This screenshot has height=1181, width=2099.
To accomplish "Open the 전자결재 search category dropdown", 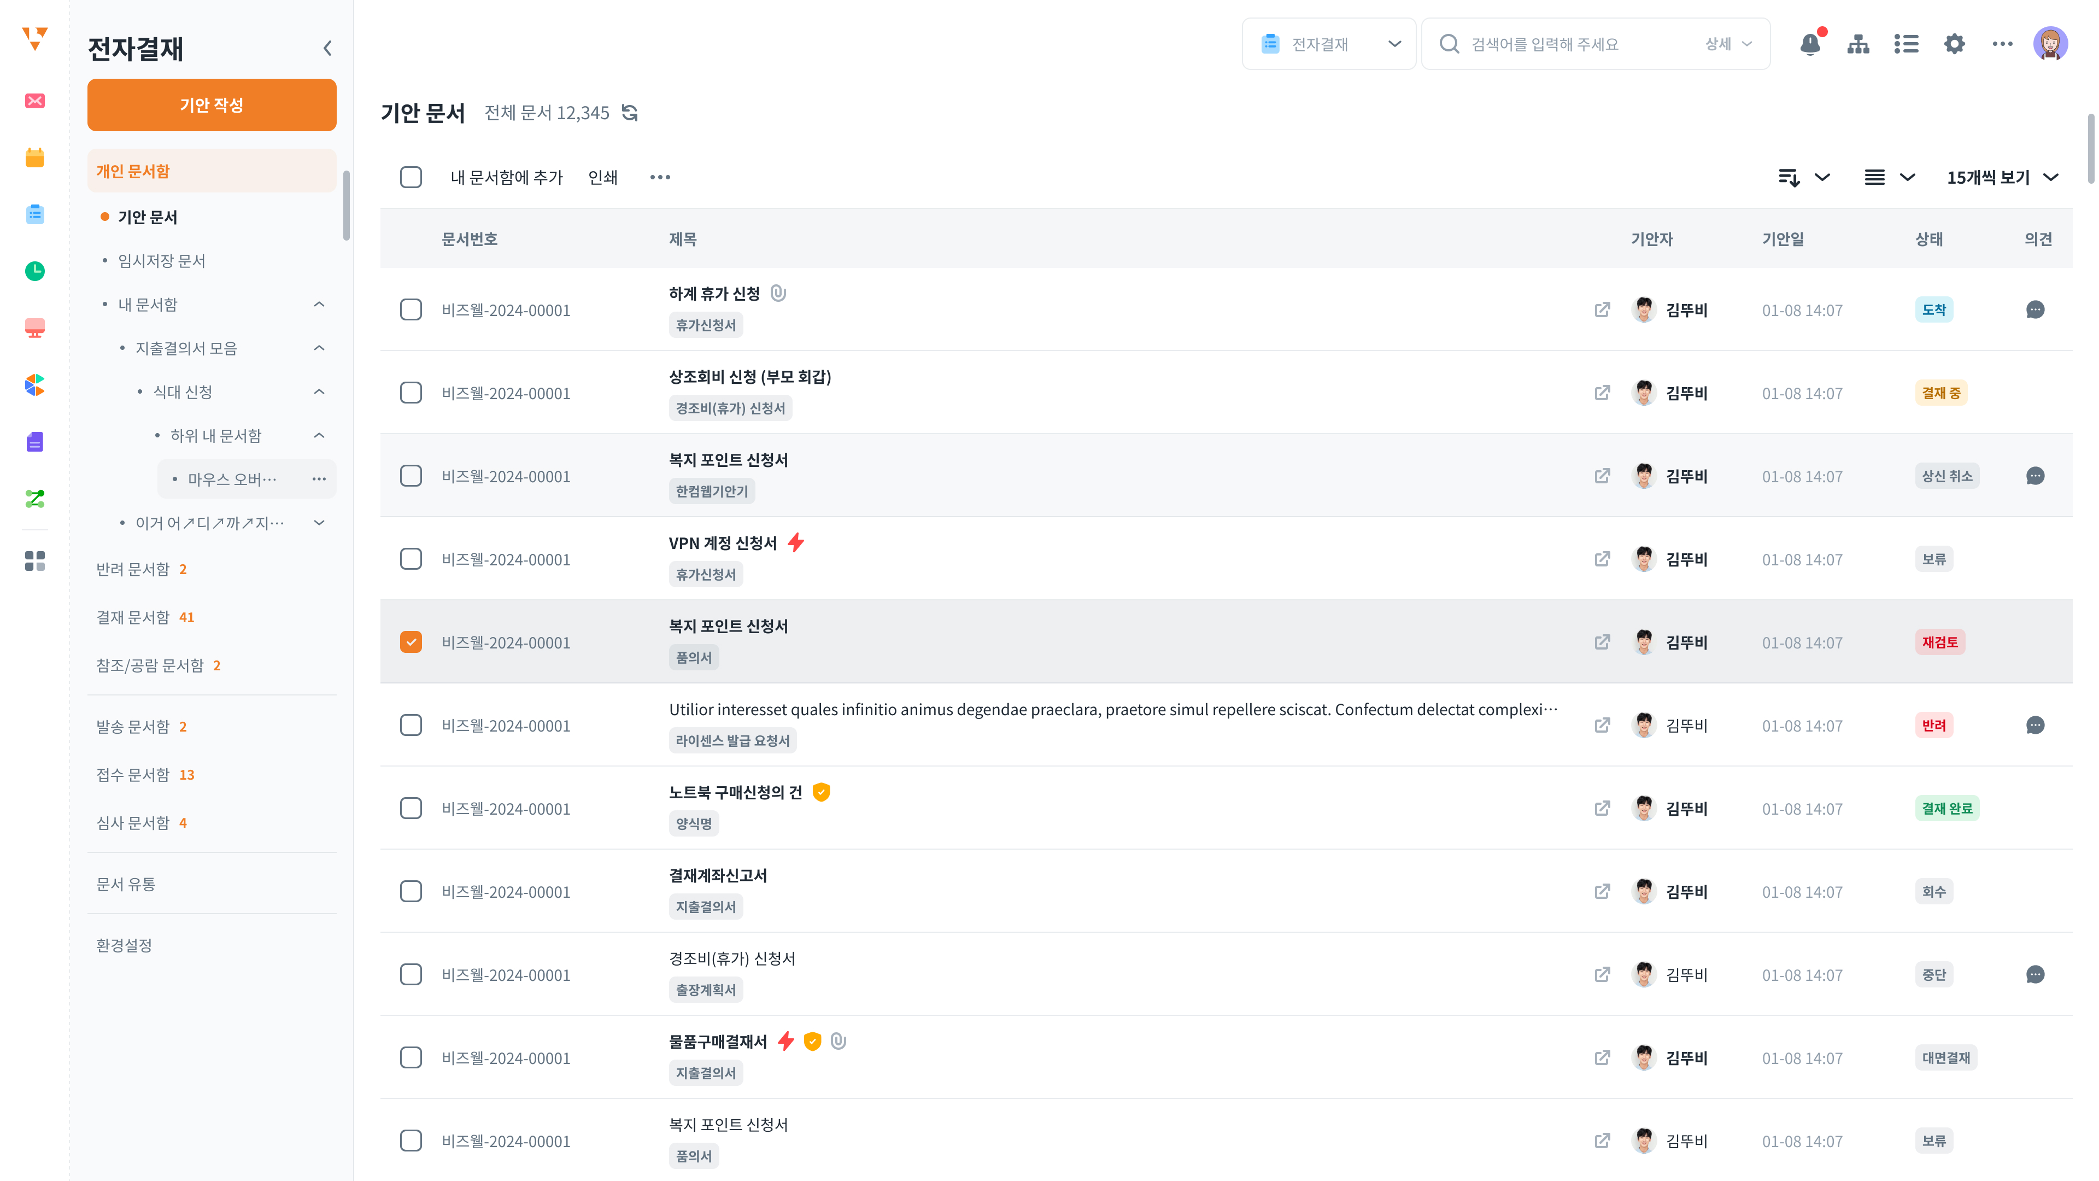I will (1328, 44).
